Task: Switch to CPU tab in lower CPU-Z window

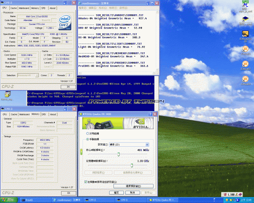Action: point(5,114)
